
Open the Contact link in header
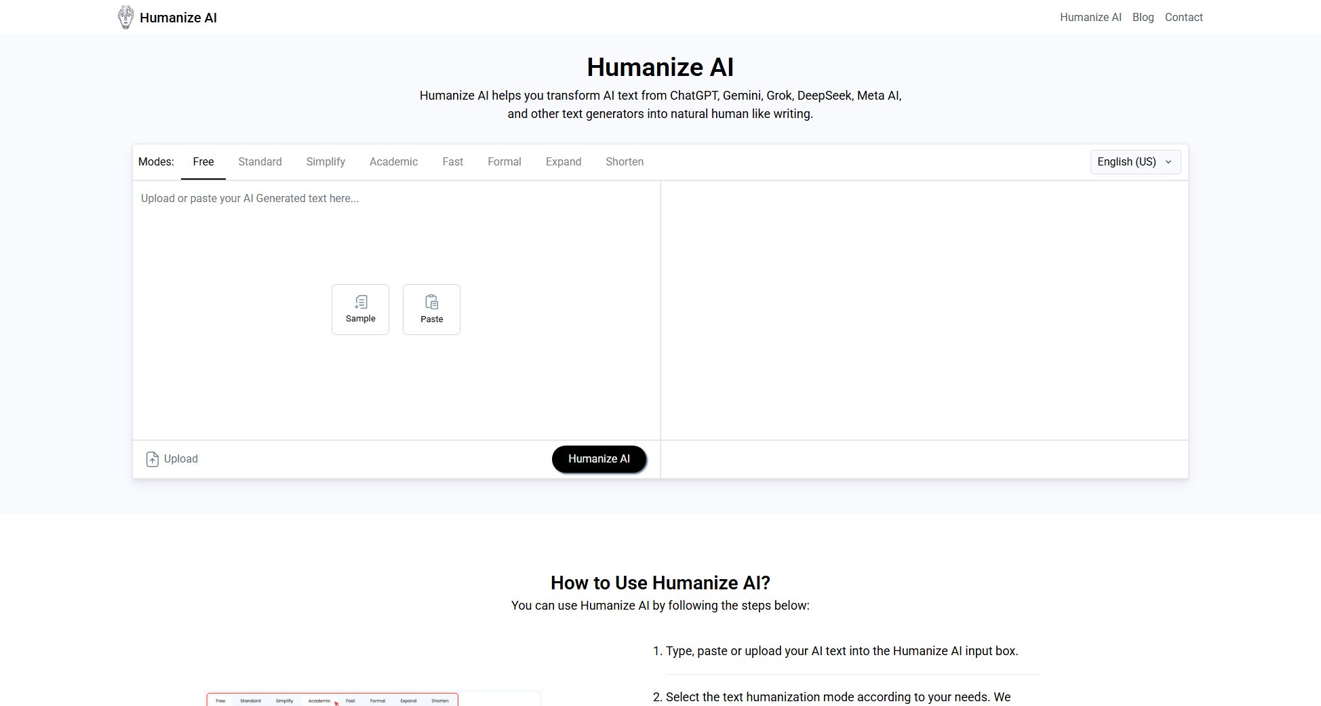coord(1183,18)
